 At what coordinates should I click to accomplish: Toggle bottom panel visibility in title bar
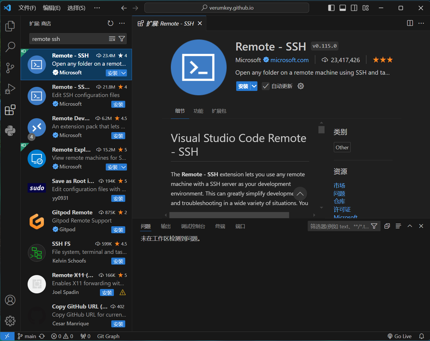(x=343, y=8)
